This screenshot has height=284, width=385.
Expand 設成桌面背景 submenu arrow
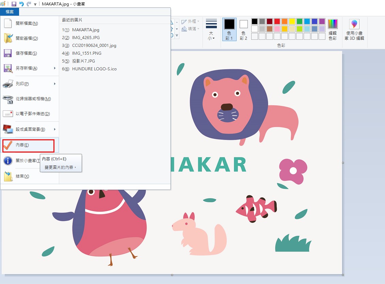pyautogui.click(x=55, y=129)
